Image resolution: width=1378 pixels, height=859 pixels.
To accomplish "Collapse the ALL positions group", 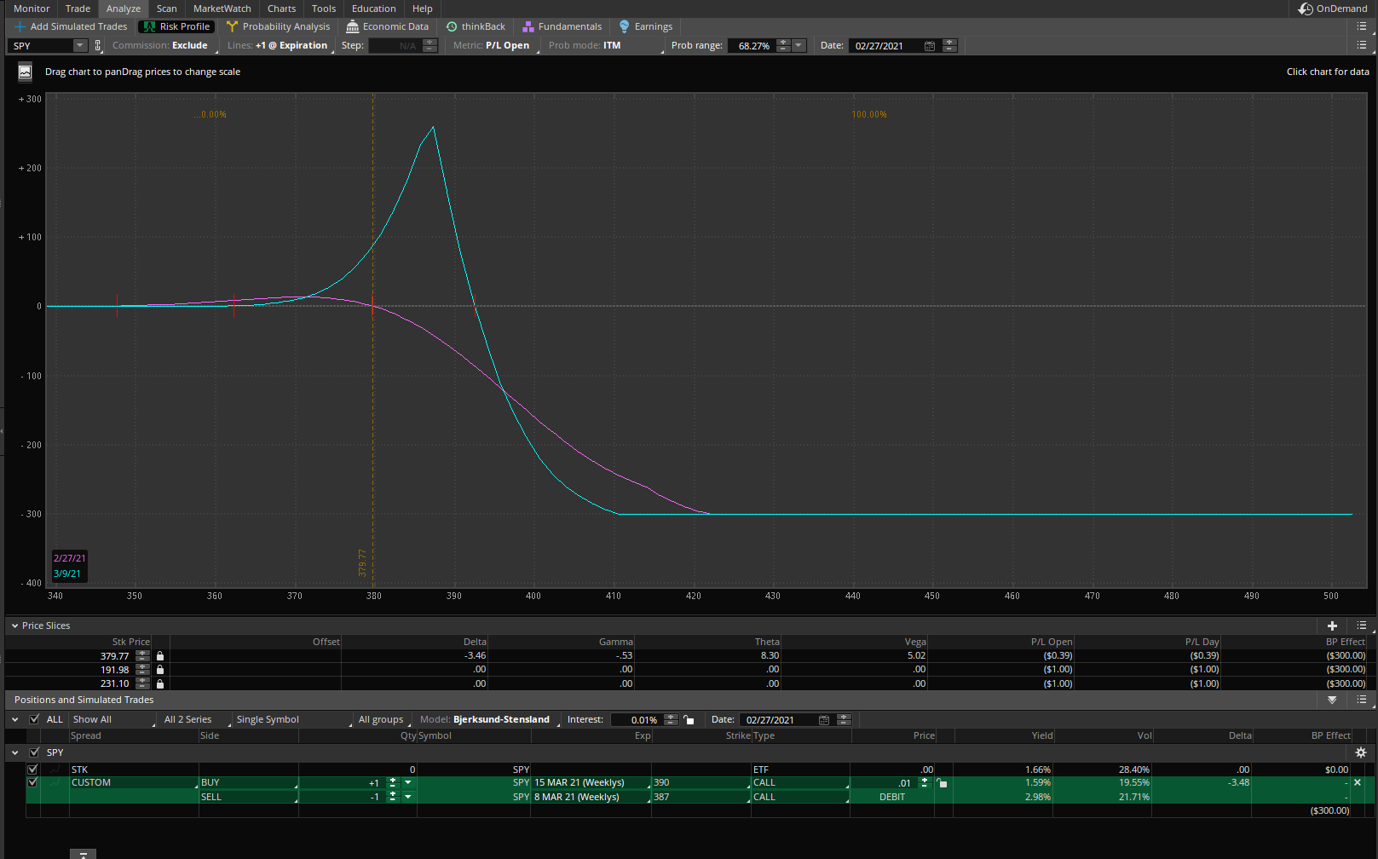I will click(x=14, y=719).
